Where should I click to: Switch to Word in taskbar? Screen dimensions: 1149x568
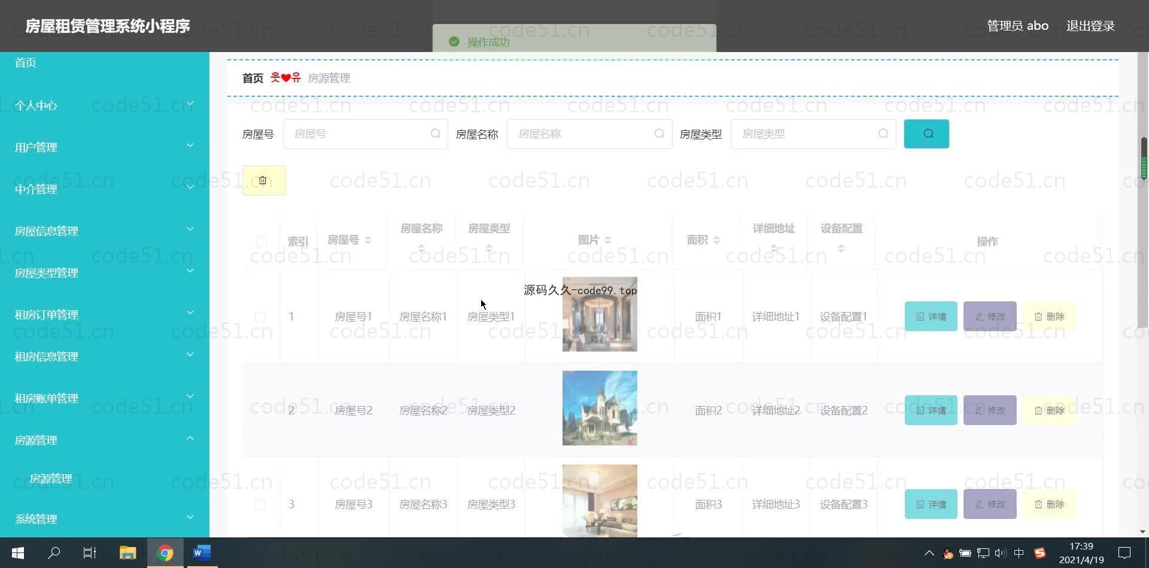click(202, 553)
